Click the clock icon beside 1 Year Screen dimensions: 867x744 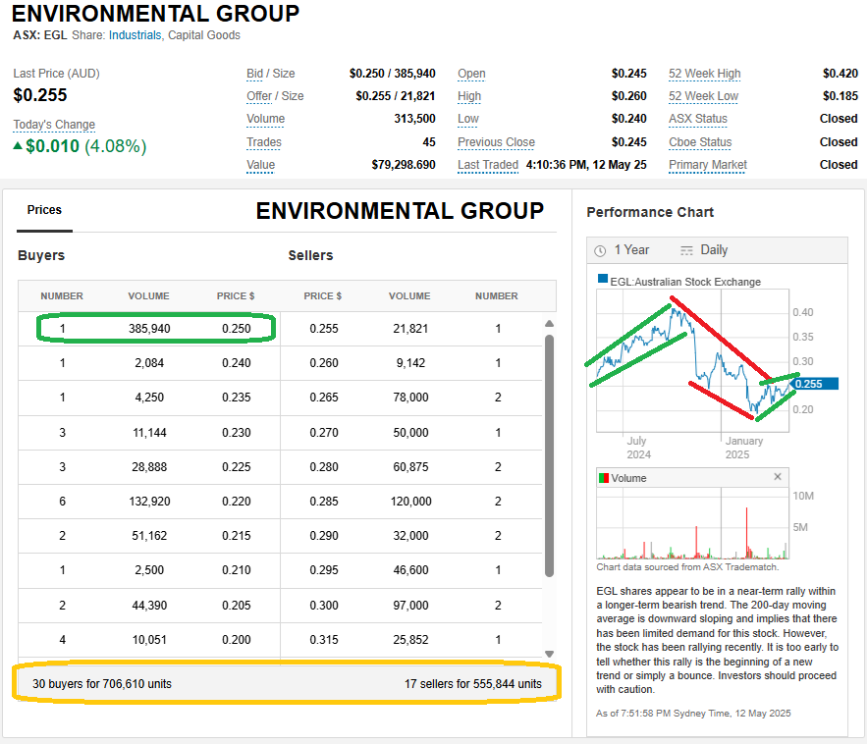[x=600, y=250]
